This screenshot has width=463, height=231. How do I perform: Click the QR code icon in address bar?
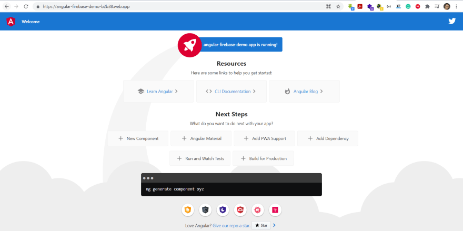pyautogui.click(x=328, y=6)
